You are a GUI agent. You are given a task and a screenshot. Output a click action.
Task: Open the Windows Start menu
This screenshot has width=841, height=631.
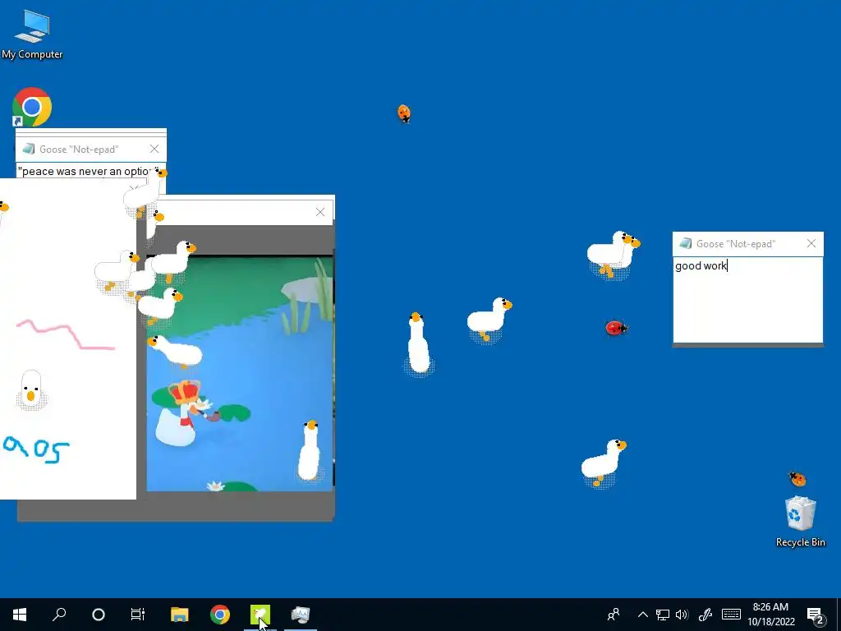tap(20, 615)
